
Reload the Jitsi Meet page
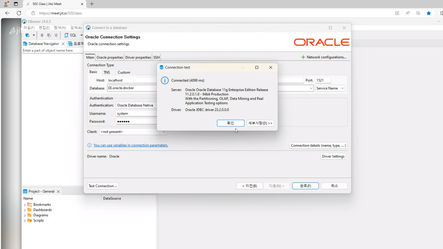(19, 13)
